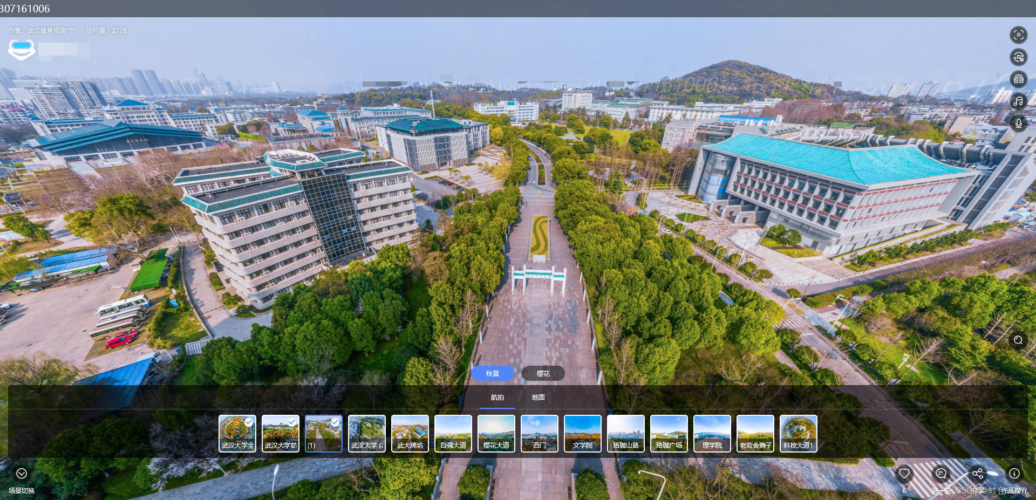Open the 武大牌坊 scene thumbnail
This screenshot has height=500, width=1036.
[x=410, y=434]
